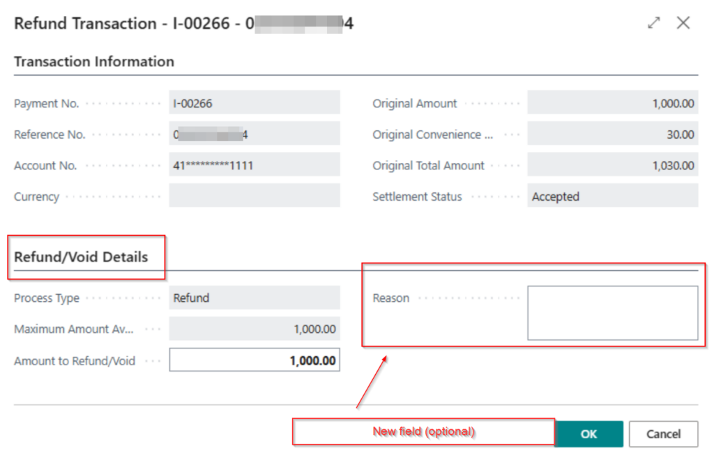
Task: Click the empty Currency field
Action: point(255,196)
